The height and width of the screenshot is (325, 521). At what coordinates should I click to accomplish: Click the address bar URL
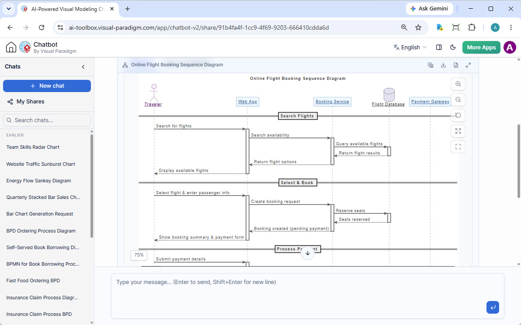point(199,27)
